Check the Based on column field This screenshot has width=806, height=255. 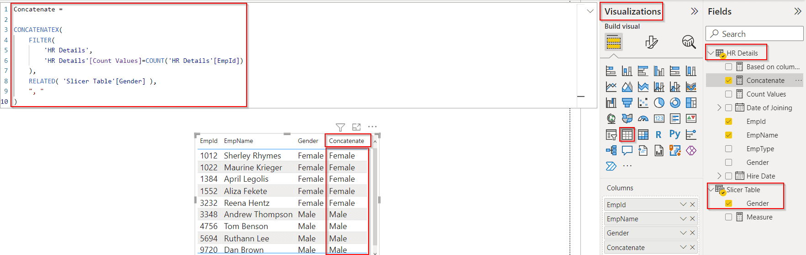coord(728,66)
